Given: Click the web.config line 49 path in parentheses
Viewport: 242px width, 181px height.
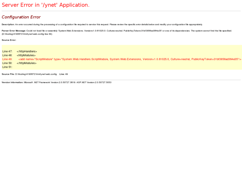Looking at the screenshot, I should click(27, 34).
